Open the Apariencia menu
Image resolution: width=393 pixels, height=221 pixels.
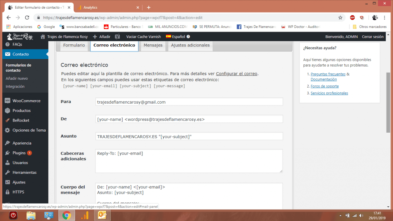[x=25, y=143]
